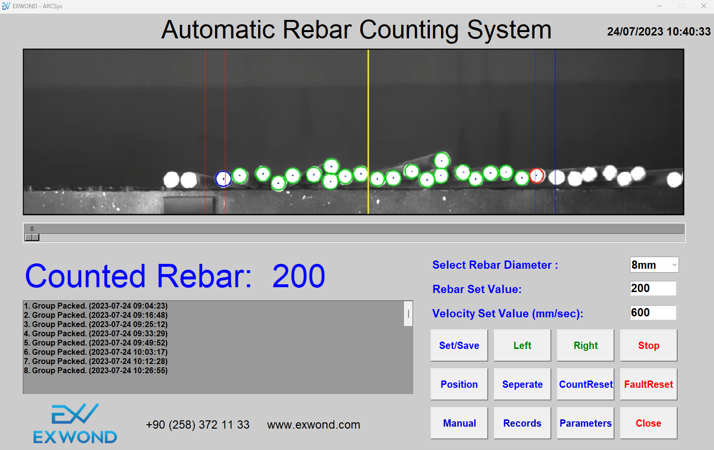Open the Parameters settings
The height and width of the screenshot is (450, 714).
pos(585,423)
